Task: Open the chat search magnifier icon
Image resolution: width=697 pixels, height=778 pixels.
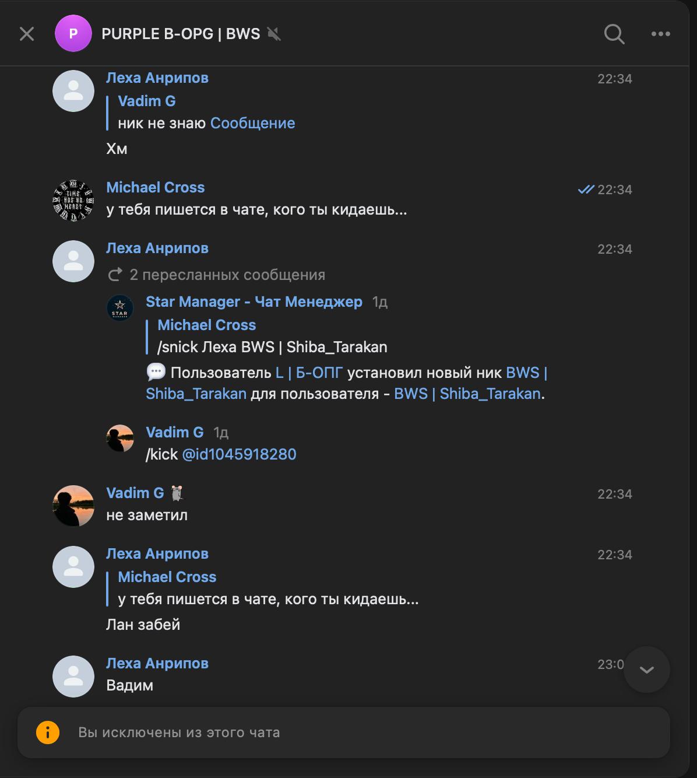Action: (x=614, y=34)
